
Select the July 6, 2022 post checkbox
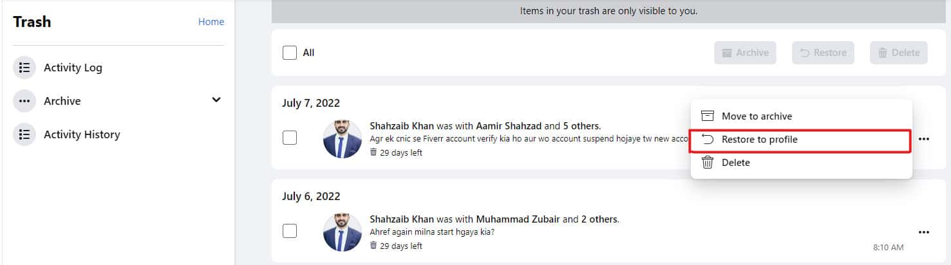pyautogui.click(x=290, y=231)
